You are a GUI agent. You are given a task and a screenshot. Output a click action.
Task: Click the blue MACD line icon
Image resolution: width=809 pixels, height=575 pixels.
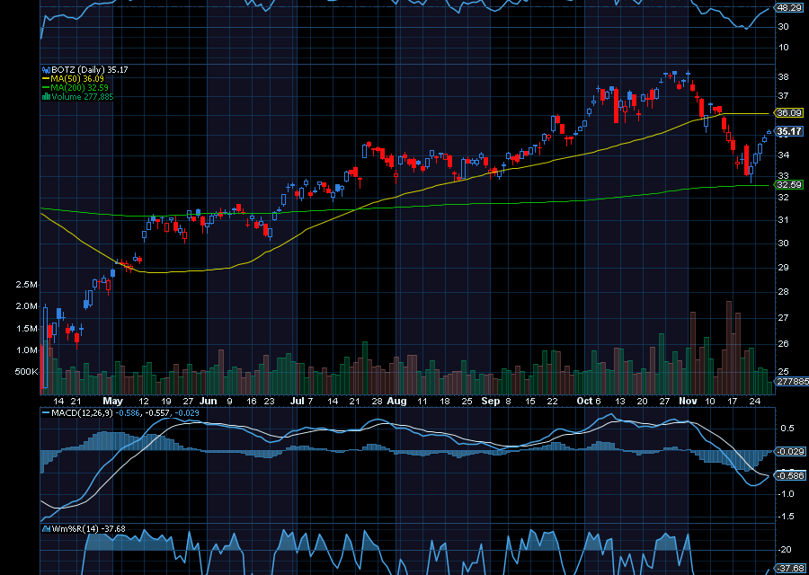point(45,413)
